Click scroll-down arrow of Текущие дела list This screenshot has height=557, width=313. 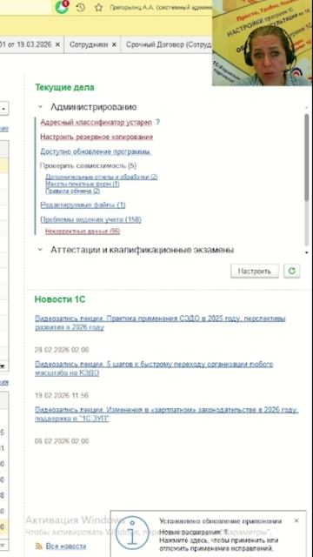tap(307, 252)
